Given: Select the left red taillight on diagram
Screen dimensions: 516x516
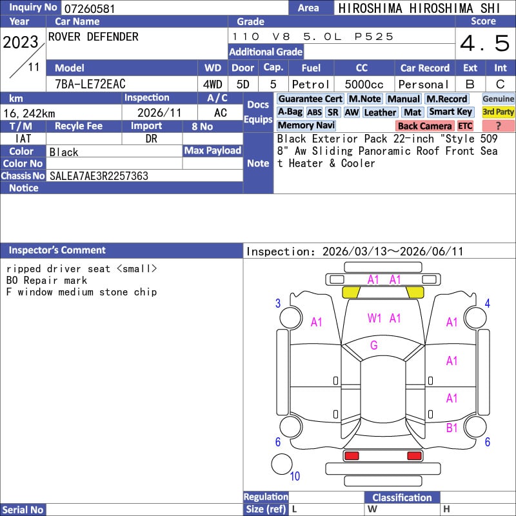Looking at the screenshot, I should pos(351,456).
